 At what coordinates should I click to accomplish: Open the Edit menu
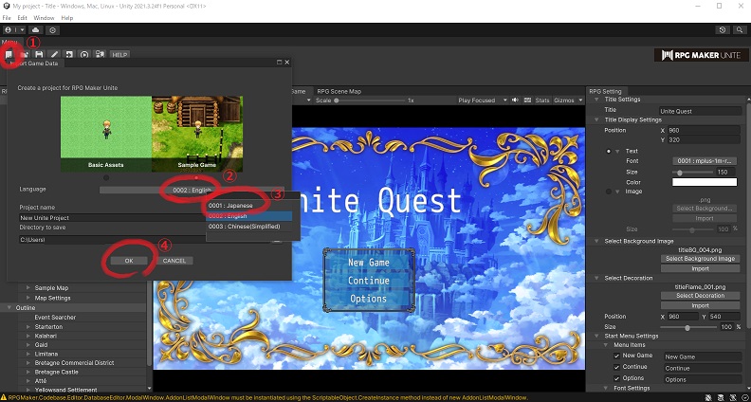point(22,18)
